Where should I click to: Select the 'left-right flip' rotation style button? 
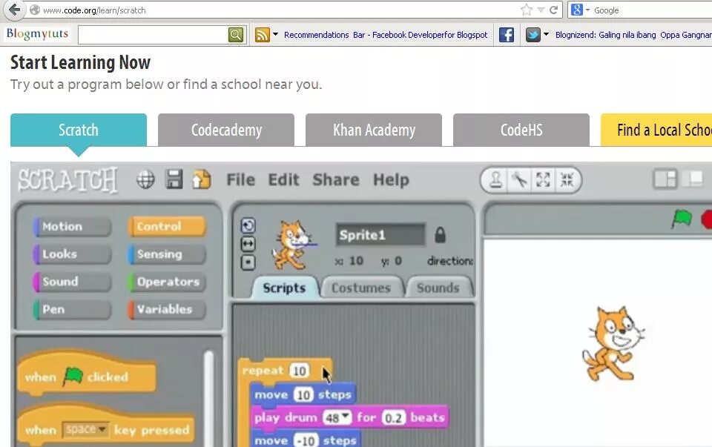(x=248, y=244)
